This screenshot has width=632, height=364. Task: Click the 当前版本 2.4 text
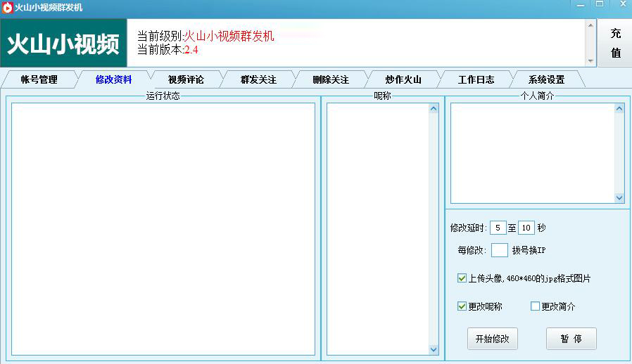191,50
